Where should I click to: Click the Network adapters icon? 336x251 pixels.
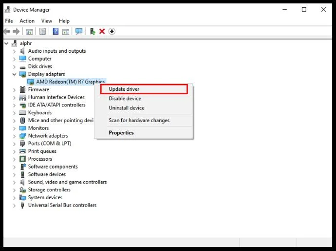[22, 136]
